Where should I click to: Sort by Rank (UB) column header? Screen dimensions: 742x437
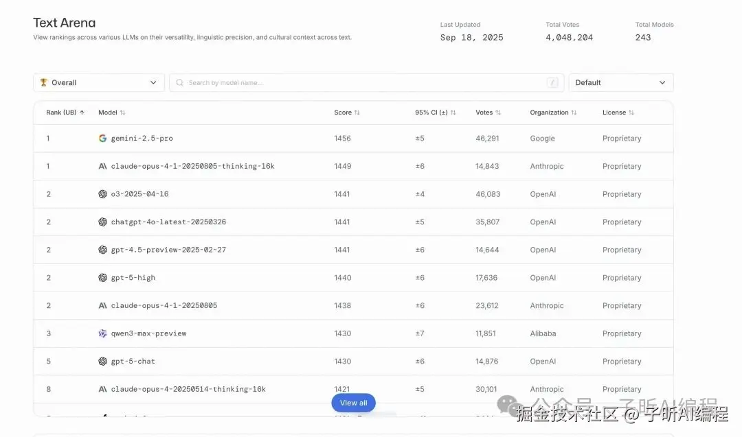click(65, 113)
